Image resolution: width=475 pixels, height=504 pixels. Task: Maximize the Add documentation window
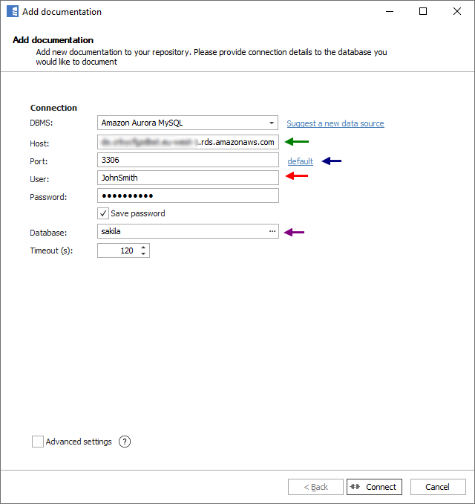coord(423,12)
